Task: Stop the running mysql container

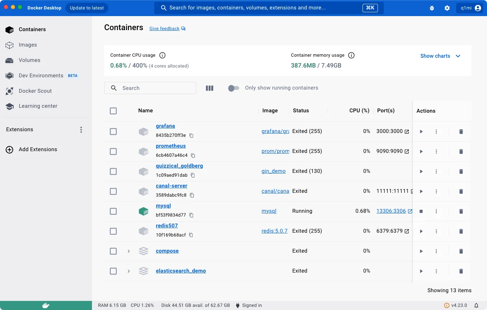Action: click(421, 211)
